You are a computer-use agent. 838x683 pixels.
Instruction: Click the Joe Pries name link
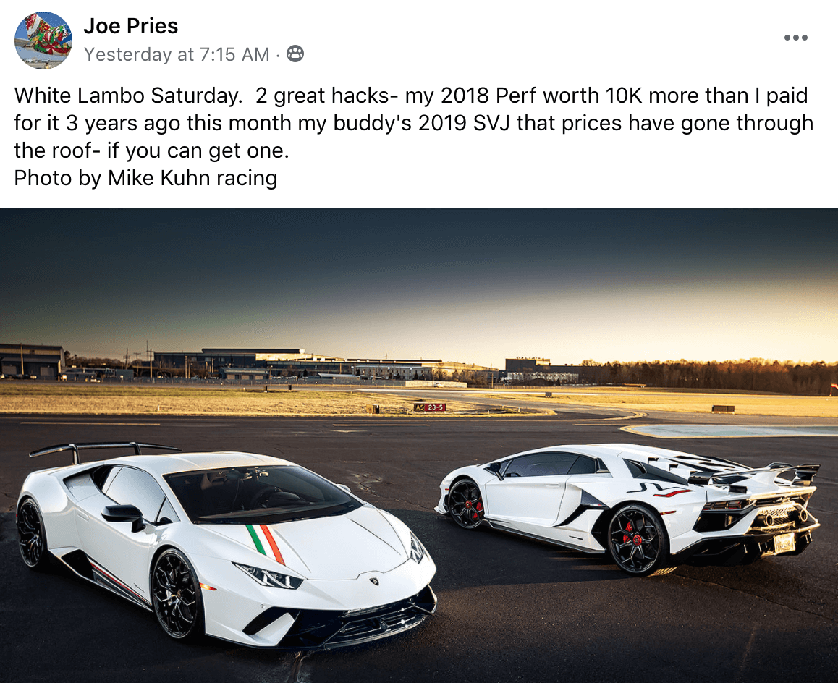click(131, 26)
